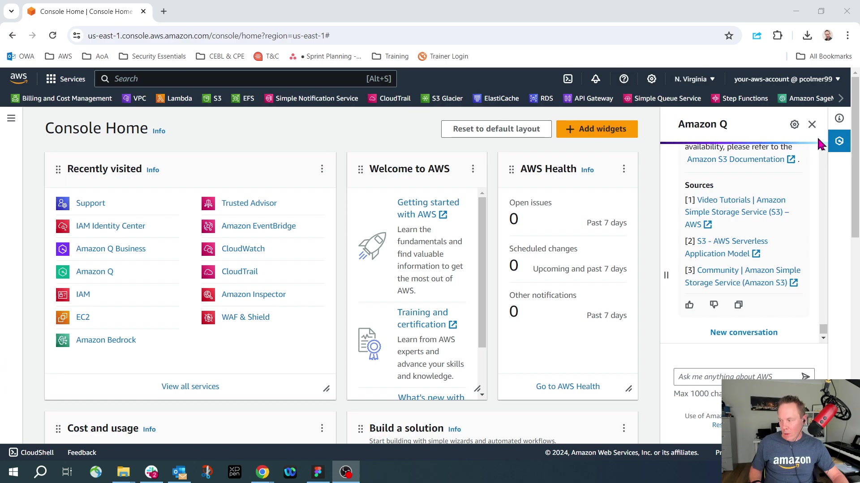Click the Amazon Inspector service icon

(x=208, y=294)
